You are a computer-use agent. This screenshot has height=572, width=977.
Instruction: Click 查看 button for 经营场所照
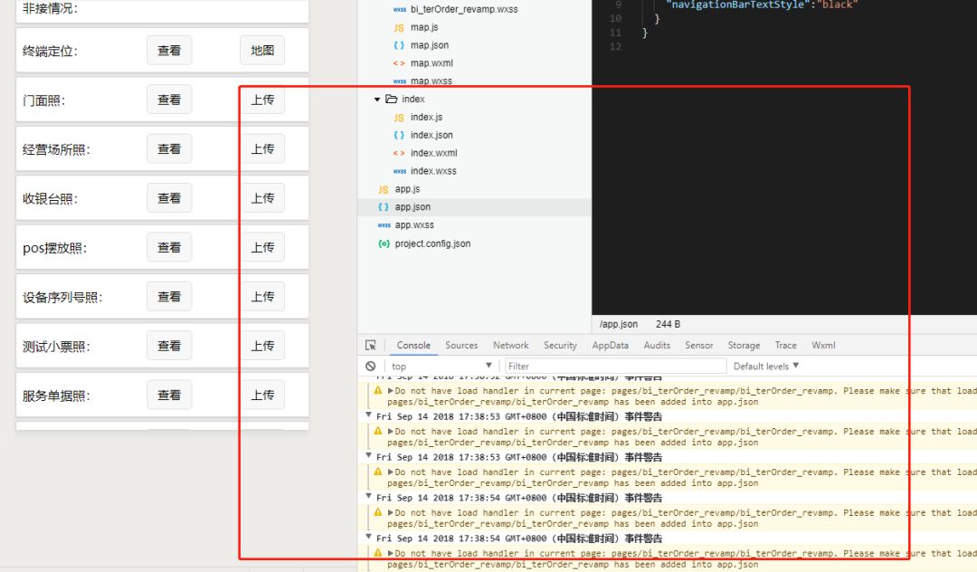[x=169, y=149]
